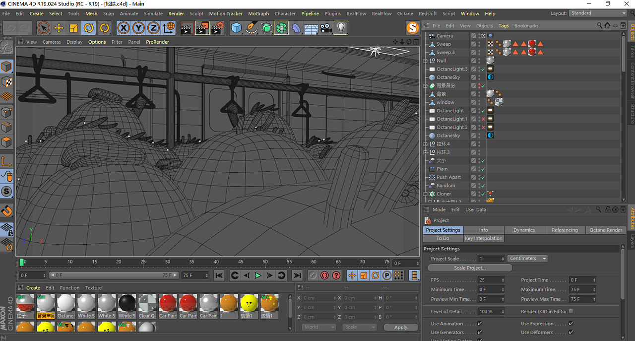Add a Cube primitive object

pos(237,28)
